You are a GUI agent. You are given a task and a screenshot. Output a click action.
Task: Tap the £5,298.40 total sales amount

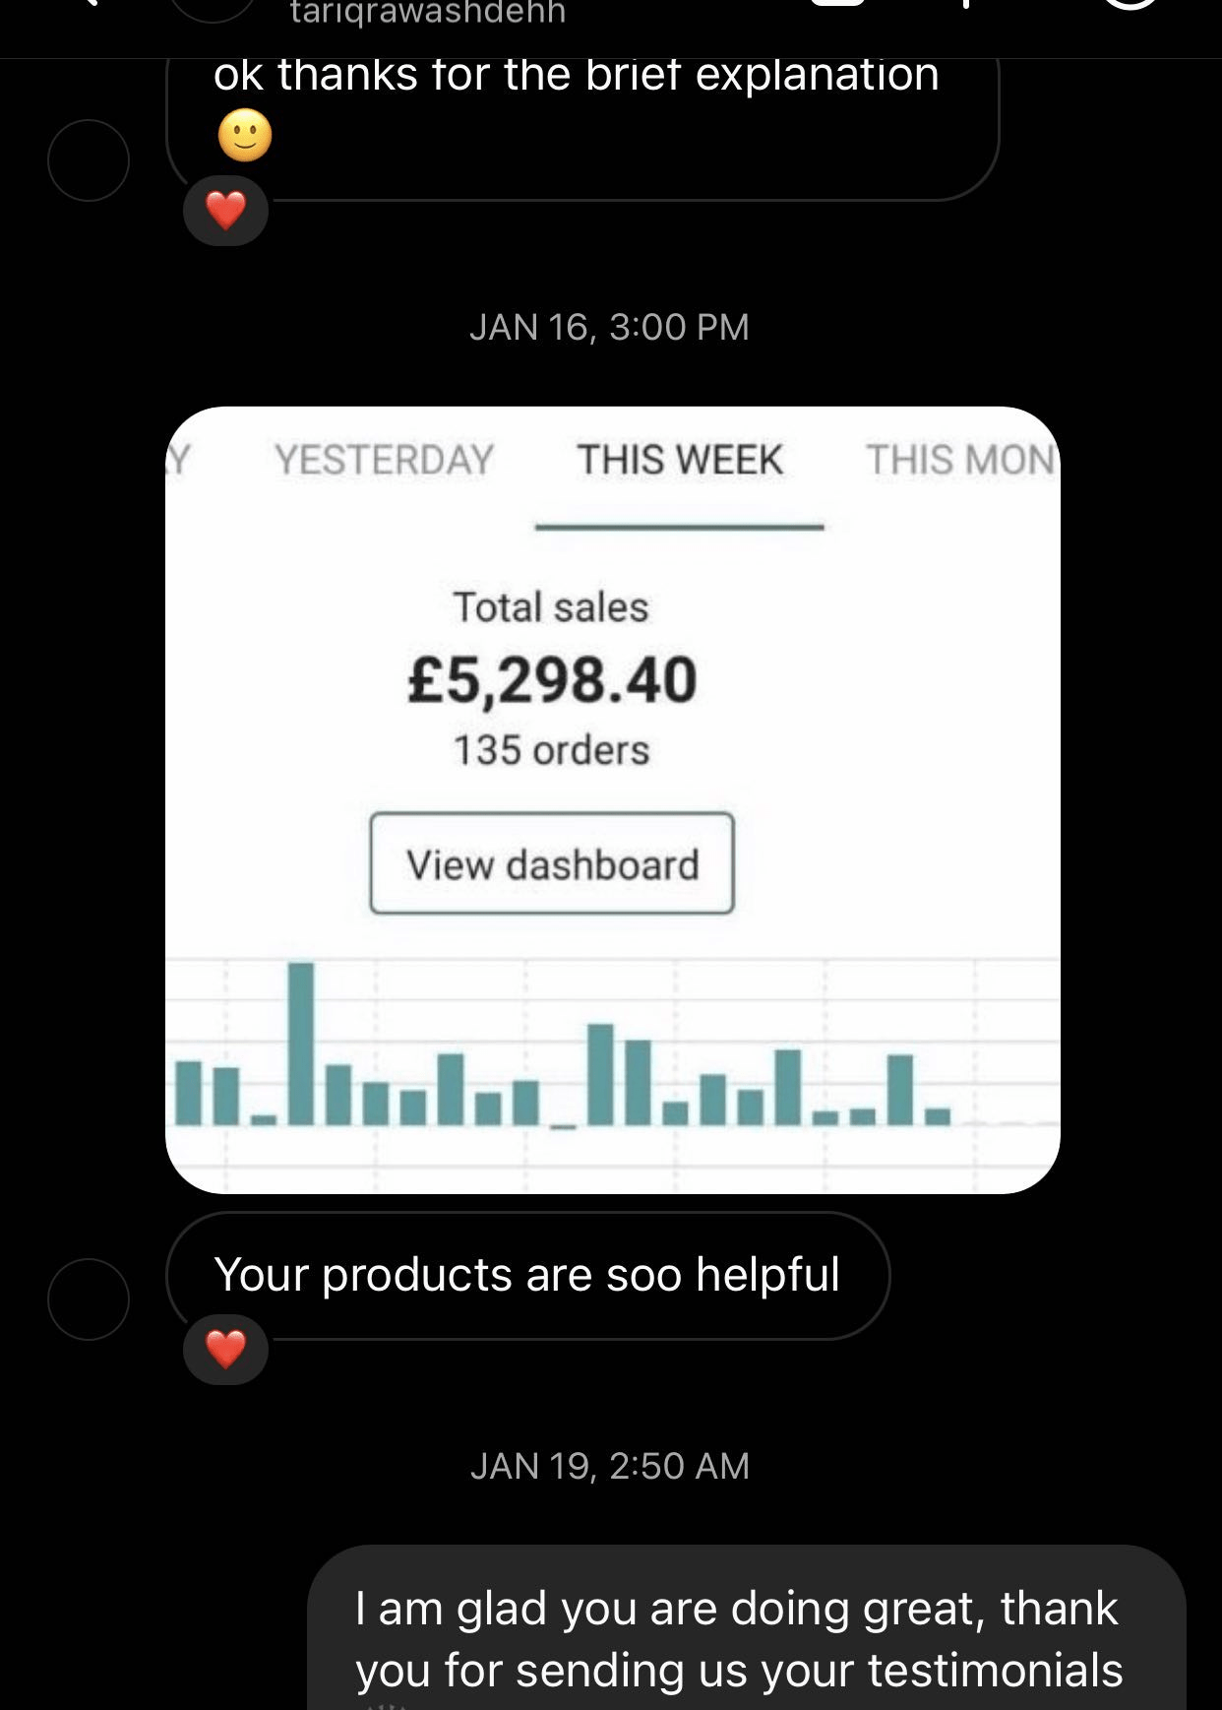click(x=552, y=680)
